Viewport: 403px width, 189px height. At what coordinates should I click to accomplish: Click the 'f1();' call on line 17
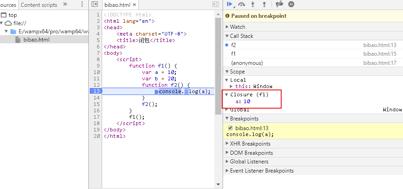click(x=137, y=117)
